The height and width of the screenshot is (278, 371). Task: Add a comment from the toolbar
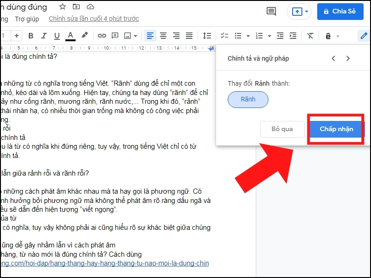tap(115, 36)
